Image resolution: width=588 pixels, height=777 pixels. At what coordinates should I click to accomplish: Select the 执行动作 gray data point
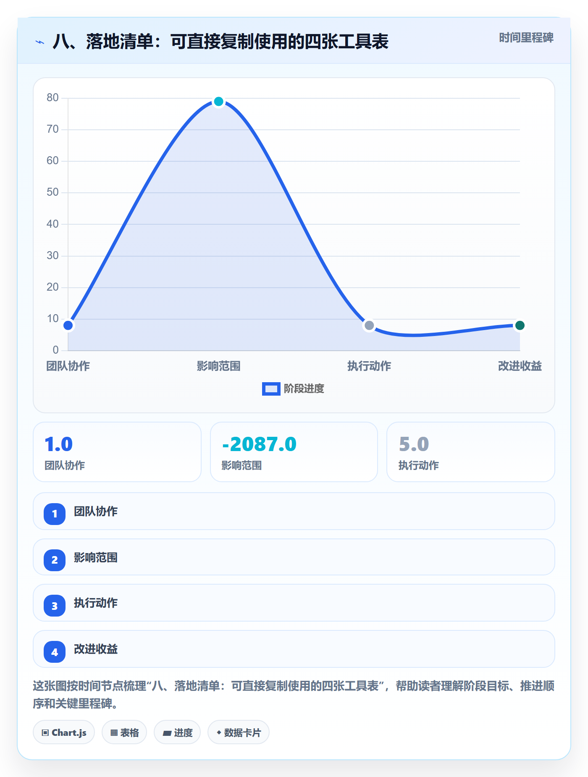[369, 325]
